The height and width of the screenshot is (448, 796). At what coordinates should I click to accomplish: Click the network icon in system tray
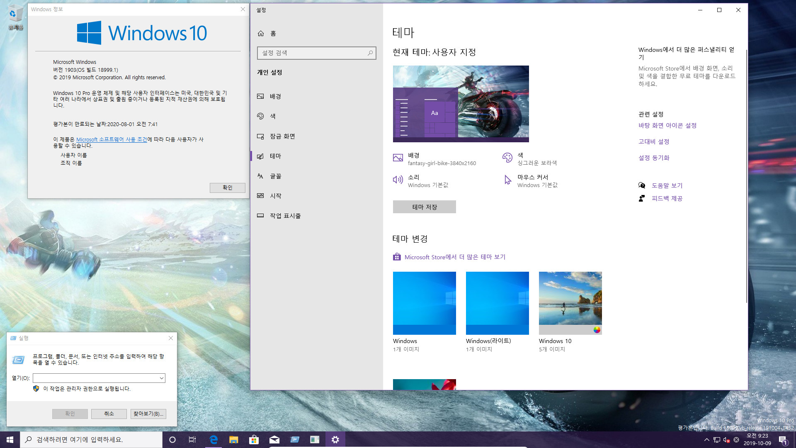[x=716, y=440]
